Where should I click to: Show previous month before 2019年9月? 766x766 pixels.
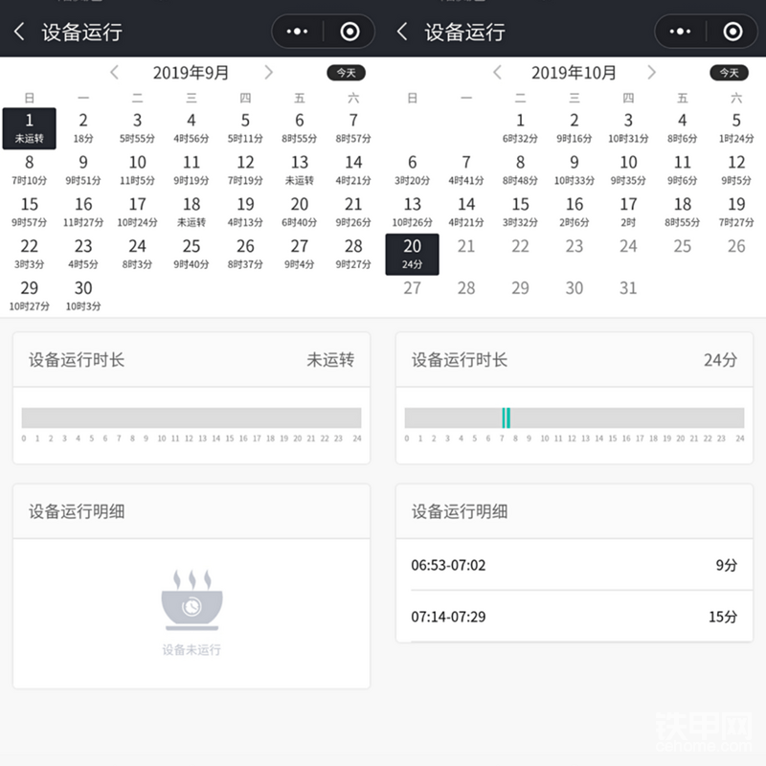pyautogui.click(x=114, y=73)
